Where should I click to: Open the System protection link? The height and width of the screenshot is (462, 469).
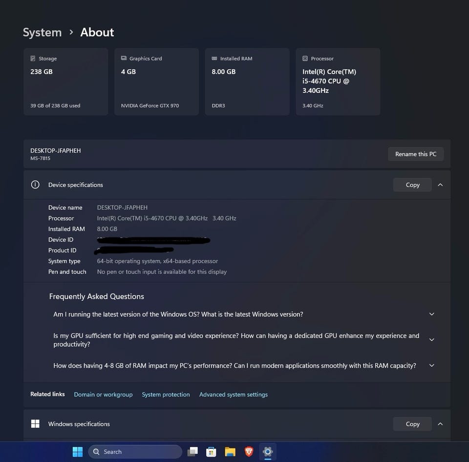pos(166,395)
